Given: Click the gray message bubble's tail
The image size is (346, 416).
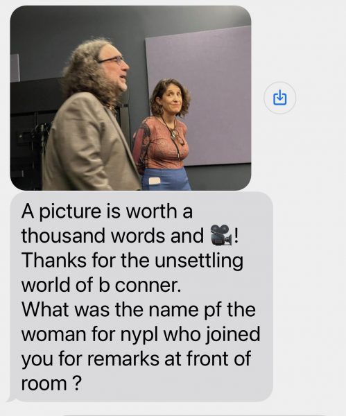Looking at the screenshot, I should (12, 398).
